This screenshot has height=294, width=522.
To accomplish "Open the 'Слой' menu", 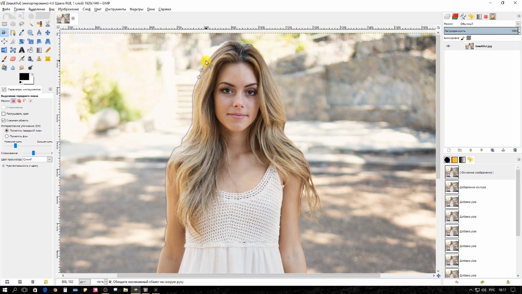I will point(86,9).
